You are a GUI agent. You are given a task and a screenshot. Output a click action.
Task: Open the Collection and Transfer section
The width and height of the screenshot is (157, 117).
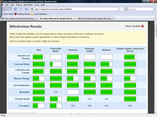23,71
